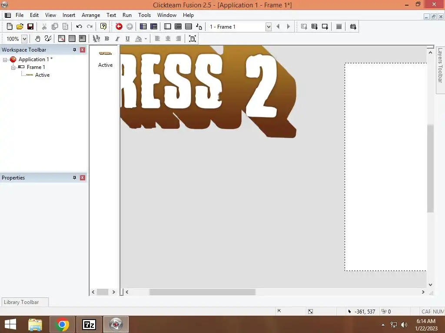
Task: Open the frame selector dropdown
Action: pos(269,27)
